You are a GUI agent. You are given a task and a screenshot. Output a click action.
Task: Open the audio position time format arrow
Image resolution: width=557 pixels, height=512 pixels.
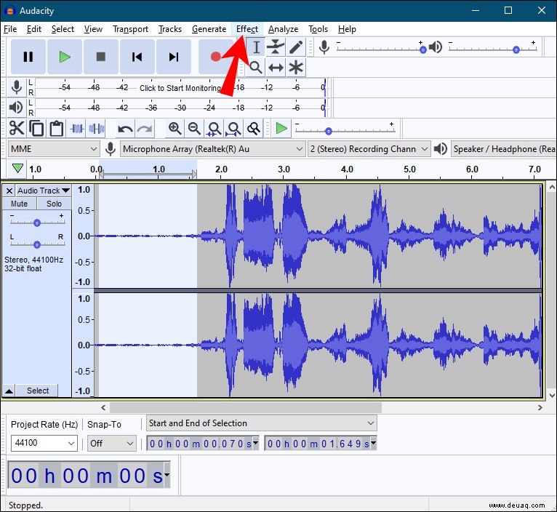pyautogui.click(x=167, y=474)
